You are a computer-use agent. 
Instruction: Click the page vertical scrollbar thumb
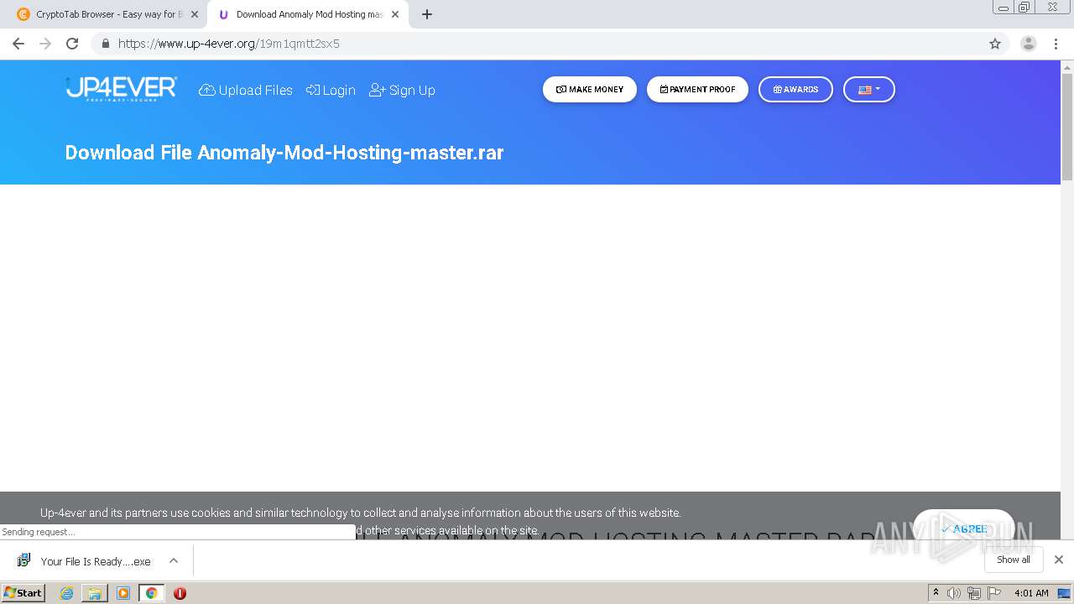(1067, 126)
